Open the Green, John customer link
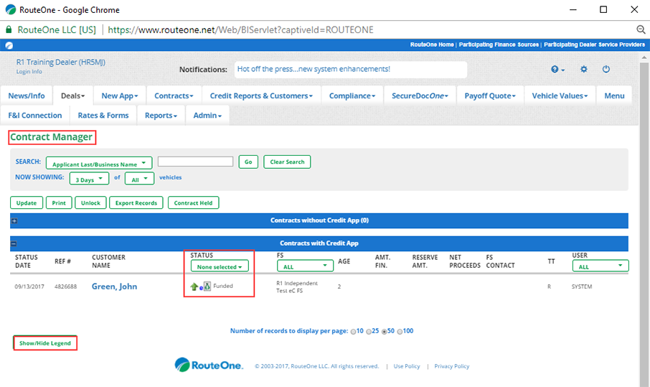 [x=114, y=286]
